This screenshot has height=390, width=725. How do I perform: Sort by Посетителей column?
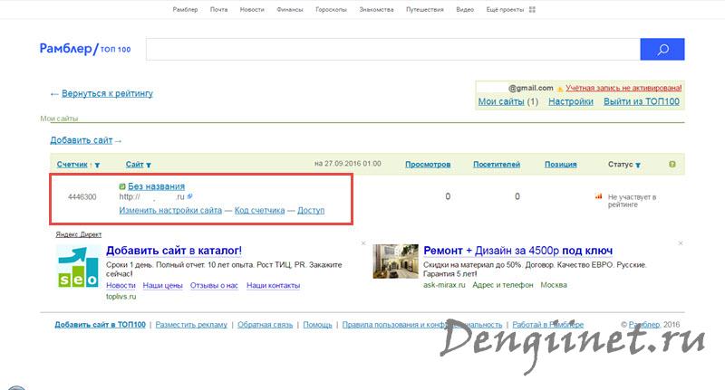(497, 165)
